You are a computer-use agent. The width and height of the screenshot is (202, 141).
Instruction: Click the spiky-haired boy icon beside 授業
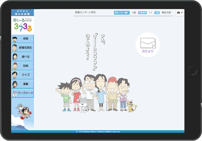click(x=15, y=39)
